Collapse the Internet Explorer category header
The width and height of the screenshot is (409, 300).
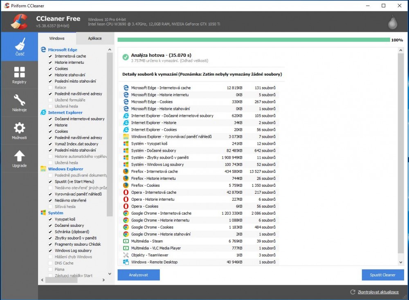65,112
